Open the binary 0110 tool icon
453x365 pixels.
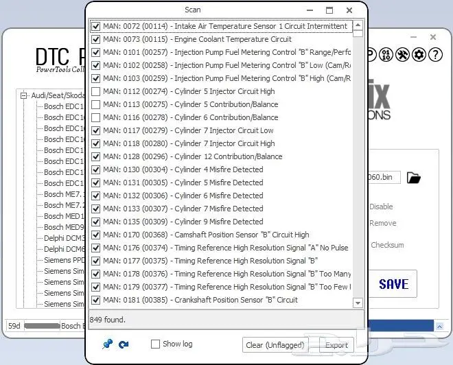[x=386, y=55]
